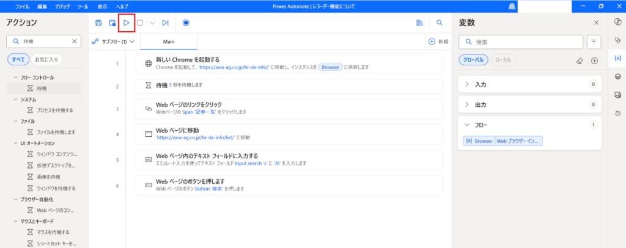
Task: Click the eraser icon in variables panel
Action: coord(580,60)
